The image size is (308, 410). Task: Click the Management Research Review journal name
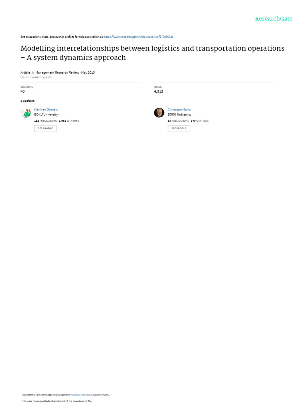point(57,73)
